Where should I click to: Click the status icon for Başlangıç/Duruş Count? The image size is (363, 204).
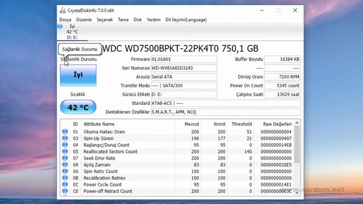pyautogui.click(x=65, y=145)
